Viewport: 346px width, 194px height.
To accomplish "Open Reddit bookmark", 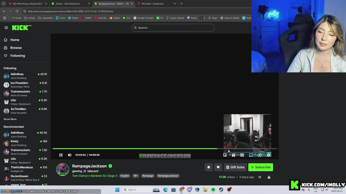I will tap(115, 18).
